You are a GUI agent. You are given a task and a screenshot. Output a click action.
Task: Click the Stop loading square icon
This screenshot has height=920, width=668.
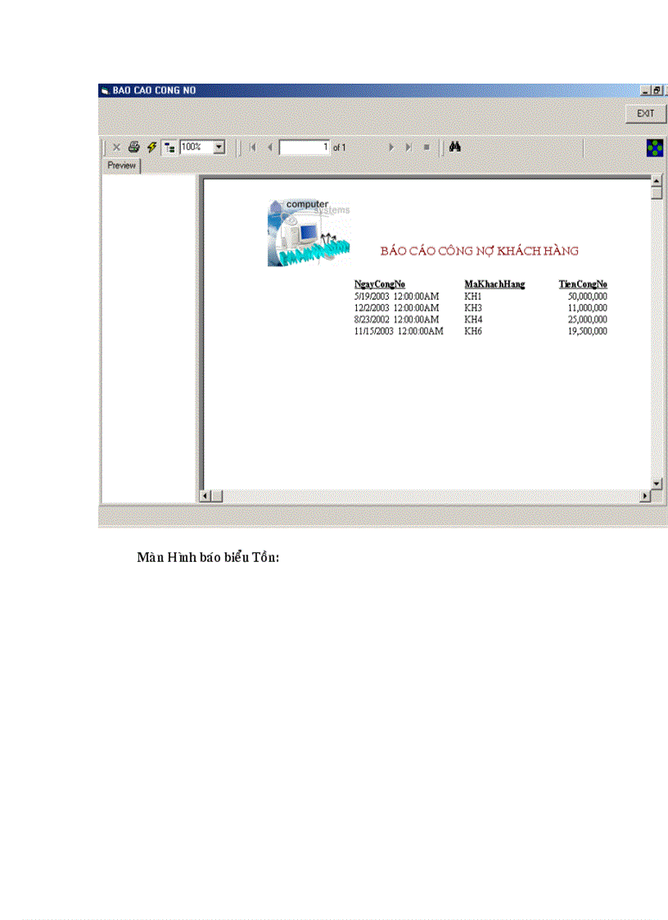click(427, 147)
